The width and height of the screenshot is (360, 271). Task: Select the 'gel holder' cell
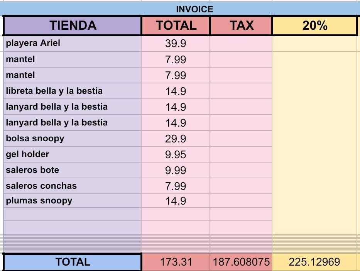[x=73, y=154]
